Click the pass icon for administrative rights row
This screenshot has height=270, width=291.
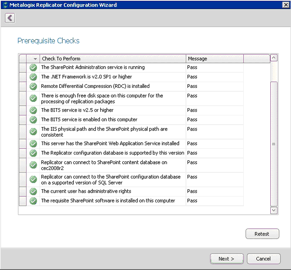click(33, 191)
